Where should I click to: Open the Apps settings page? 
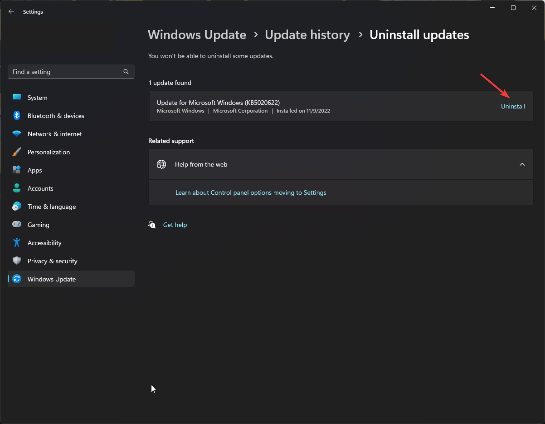pyautogui.click(x=71, y=170)
